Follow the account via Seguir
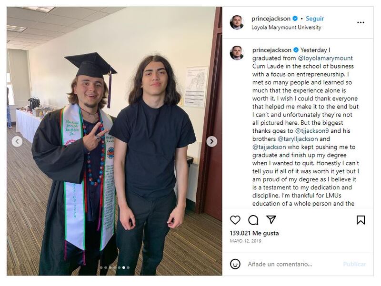 (315, 19)
